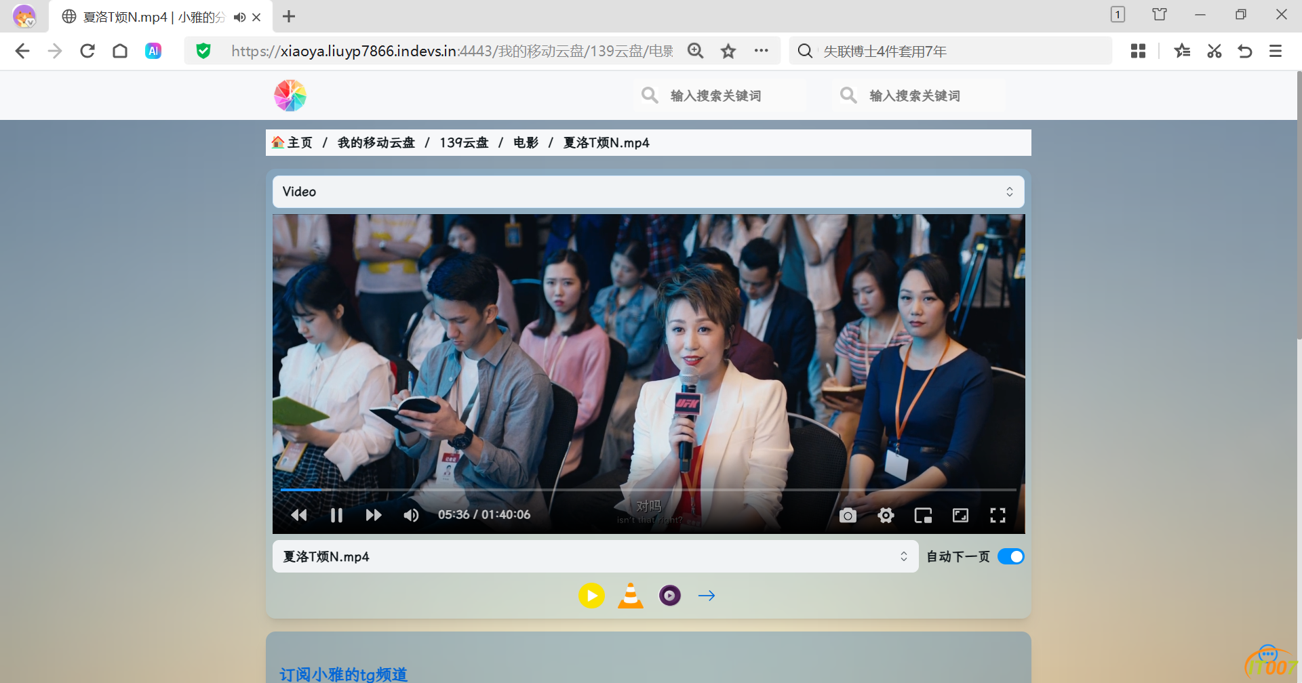This screenshot has height=683, width=1302.
Task: Select the 夏洛T烦N.mp4 browser tab
Action: click(153, 17)
